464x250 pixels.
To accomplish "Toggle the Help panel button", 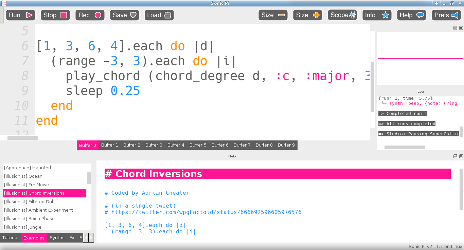I will [412, 15].
